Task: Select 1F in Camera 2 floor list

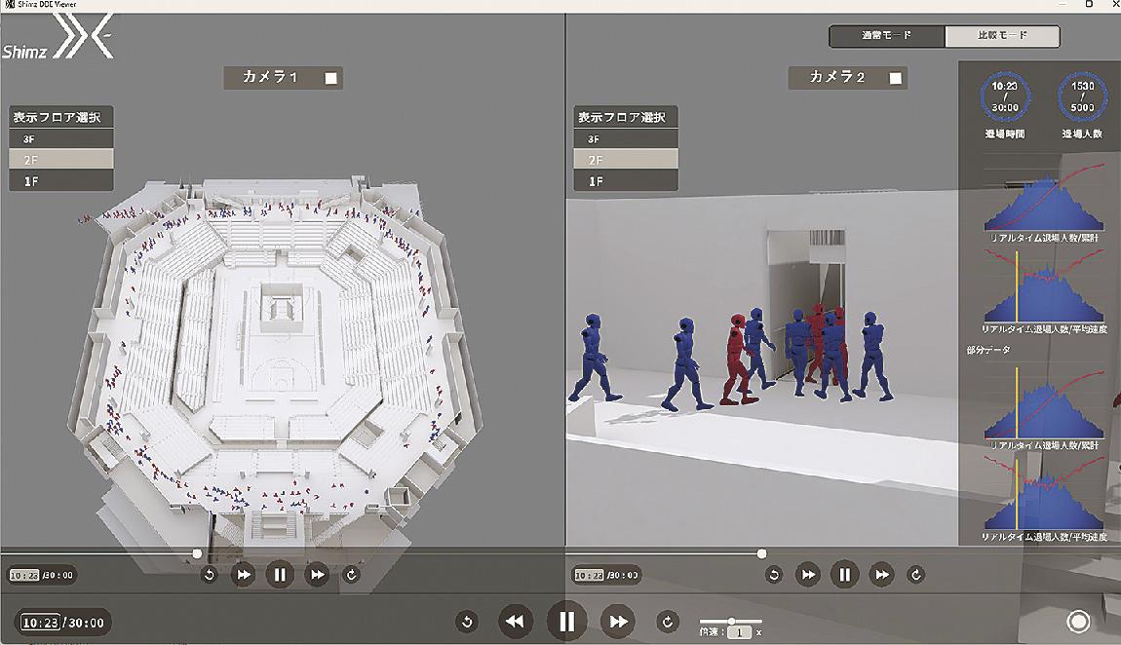Action: [x=626, y=181]
